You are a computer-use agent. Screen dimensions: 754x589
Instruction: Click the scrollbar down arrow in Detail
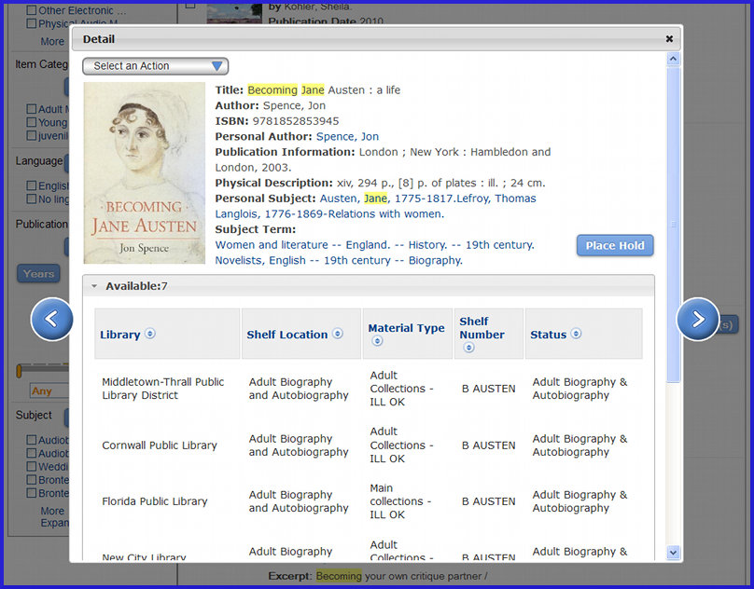click(x=673, y=553)
